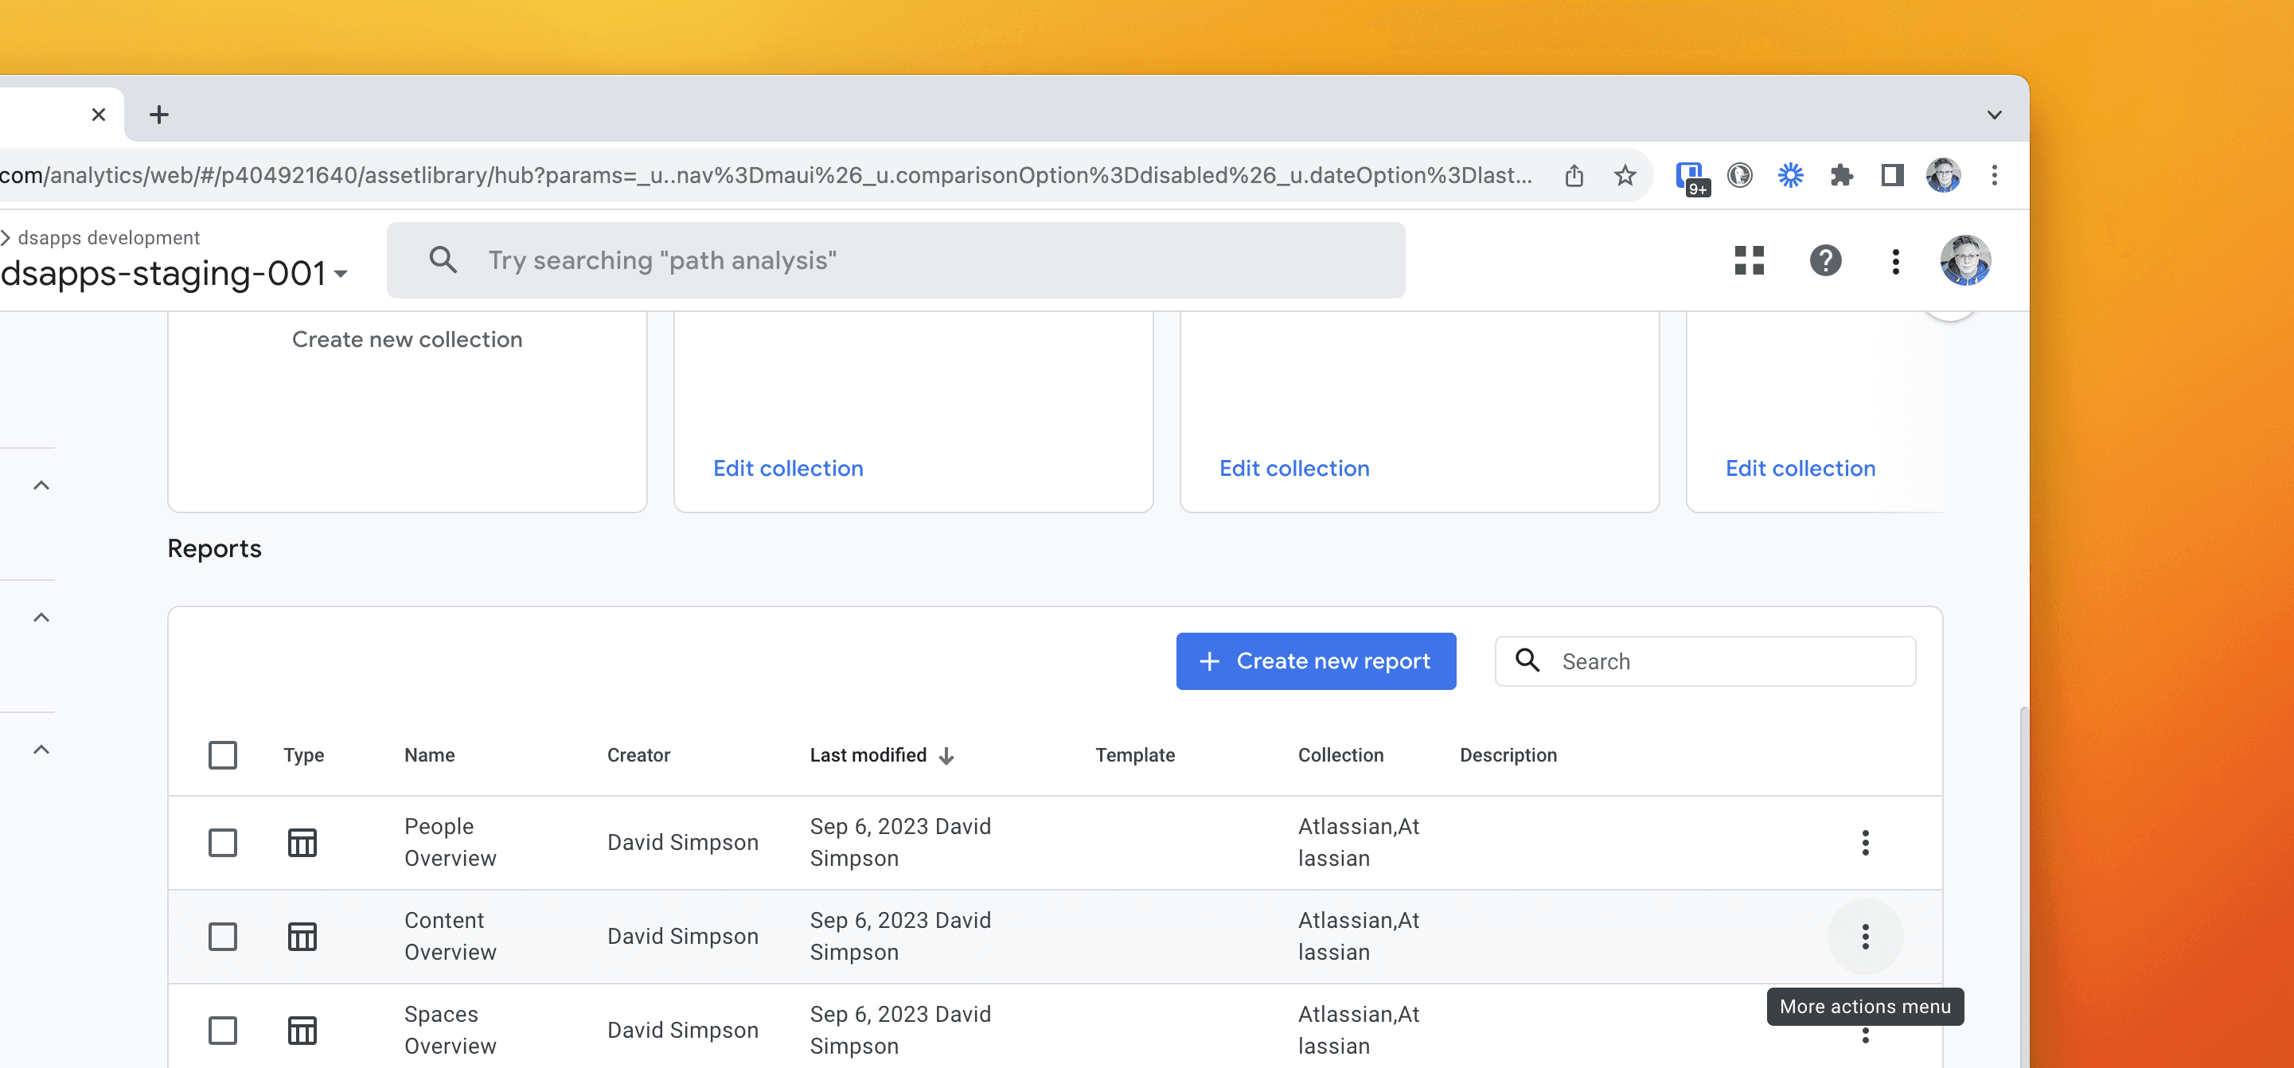This screenshot has height=1068, width=2294.
Task: Open Analytics more options kebab menu
Action: (x=1895, y=261)
